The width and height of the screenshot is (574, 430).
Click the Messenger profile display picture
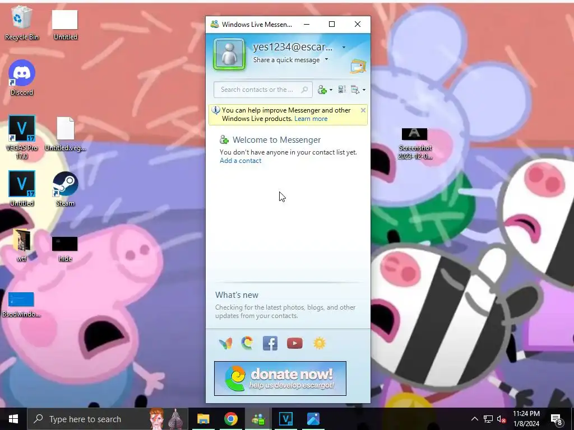229,54
